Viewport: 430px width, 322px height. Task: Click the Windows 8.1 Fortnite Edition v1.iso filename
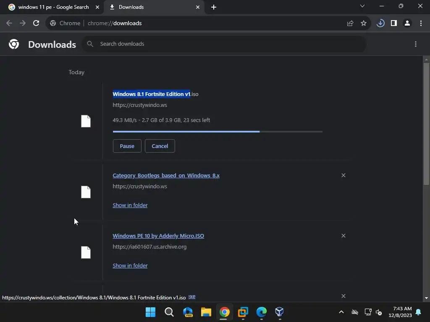(155, 94)
